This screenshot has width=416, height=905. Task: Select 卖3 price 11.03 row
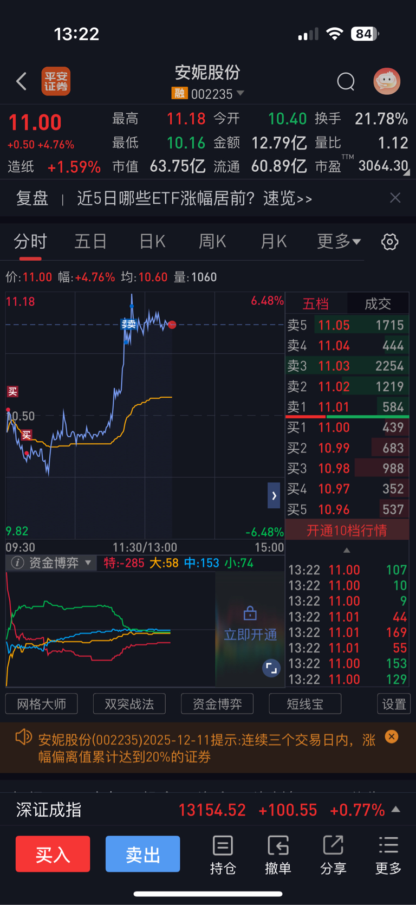pyautogui.click(x=347, y=366)
